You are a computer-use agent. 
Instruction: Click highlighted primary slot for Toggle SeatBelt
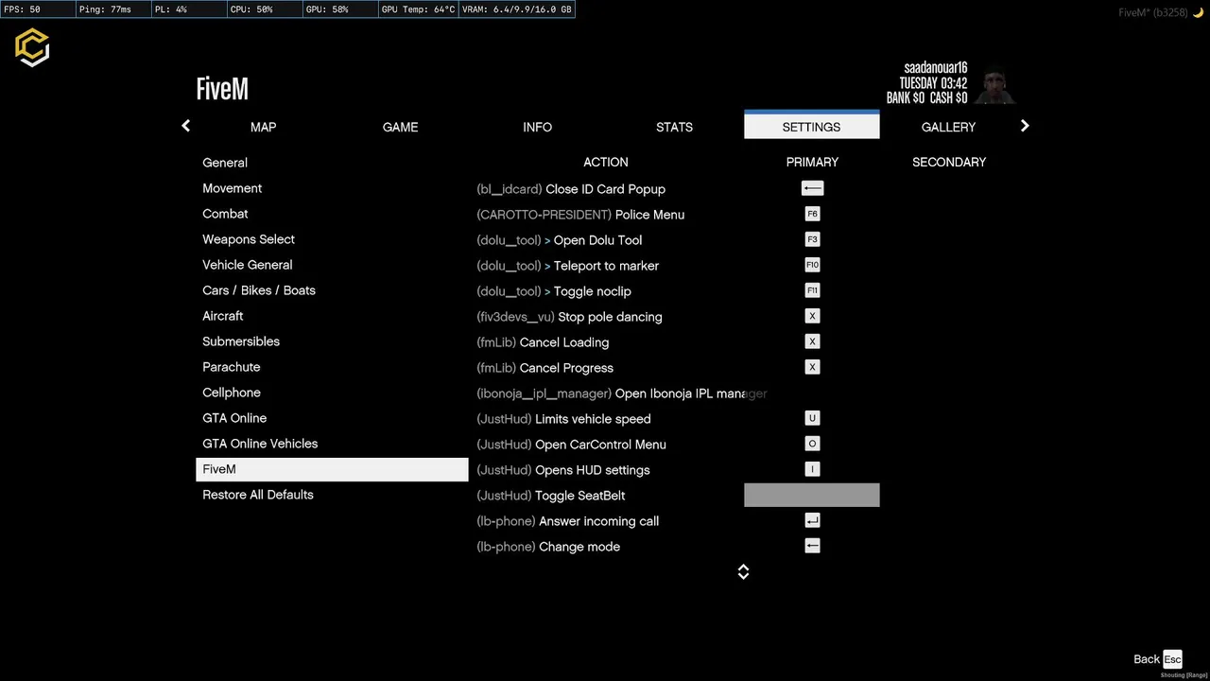pos(812,495)
